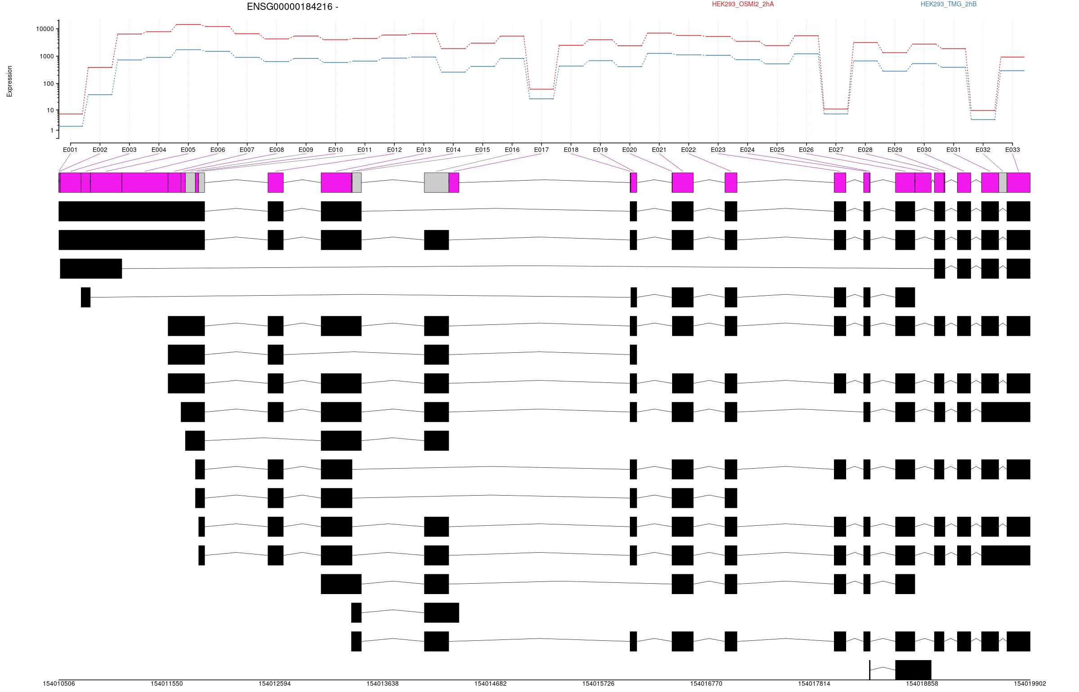Viewport: 1079px width, 692px height.
Task: Click exon label E017
Action: click(x=541, y=150)
